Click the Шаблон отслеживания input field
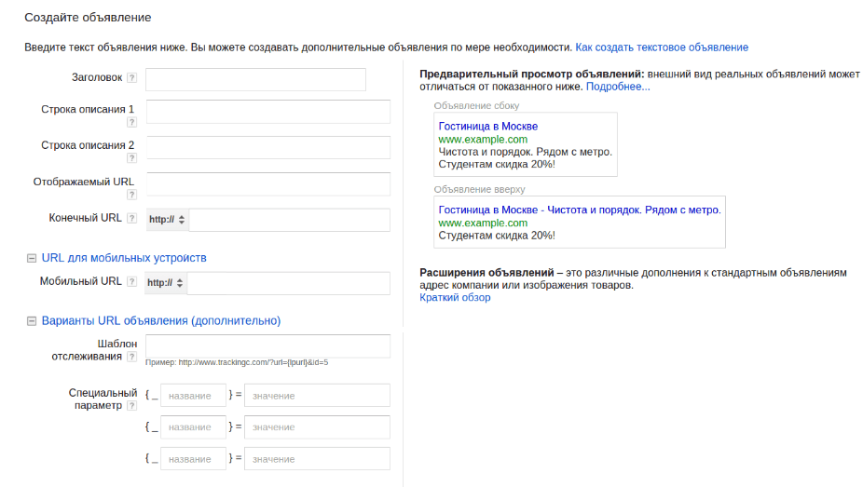The height and width of the screenshot is (487, 863). coord(268,346)
